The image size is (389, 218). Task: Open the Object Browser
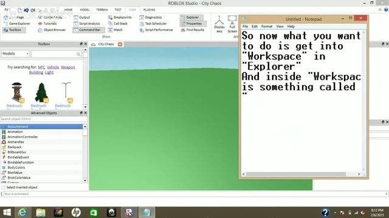pos(52,30)
